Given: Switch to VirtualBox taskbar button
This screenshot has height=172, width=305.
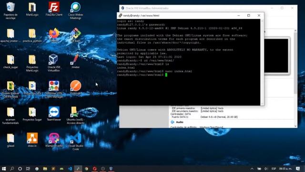Looking at the screenshot, I should coord(111,169).
